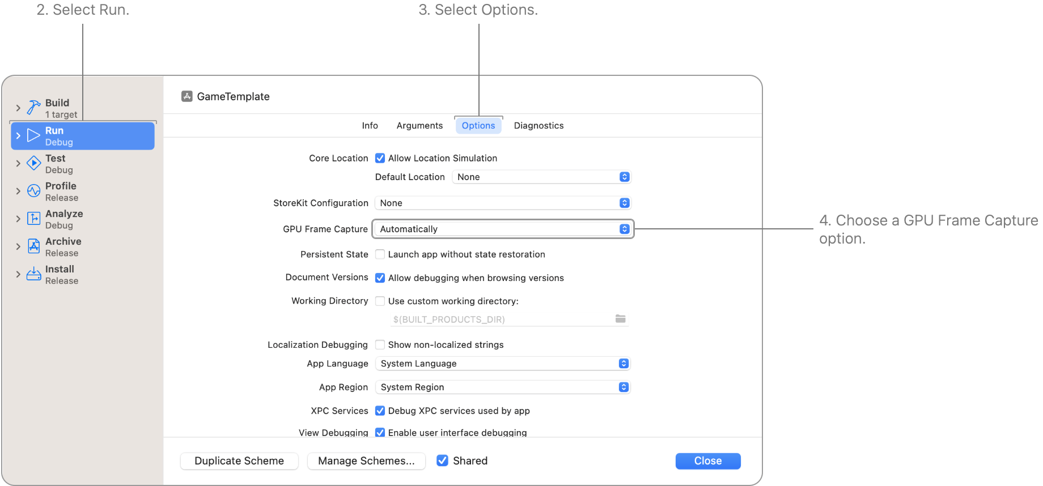
Task: Click the Archive box icon
Action: 33,246
